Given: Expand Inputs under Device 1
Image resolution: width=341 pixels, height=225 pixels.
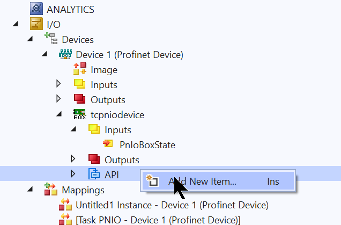Looking at the screenshot, I should pos(58,84).
